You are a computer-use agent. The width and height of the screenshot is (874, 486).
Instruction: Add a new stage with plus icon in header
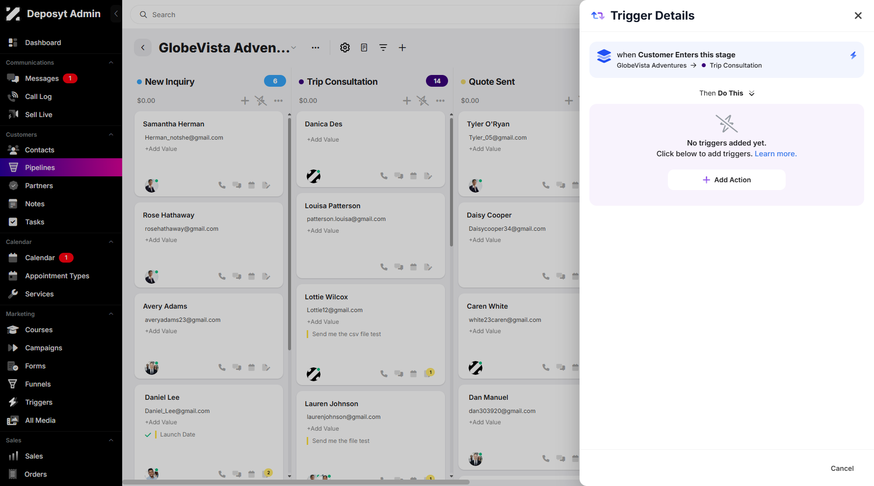(402, 48)
